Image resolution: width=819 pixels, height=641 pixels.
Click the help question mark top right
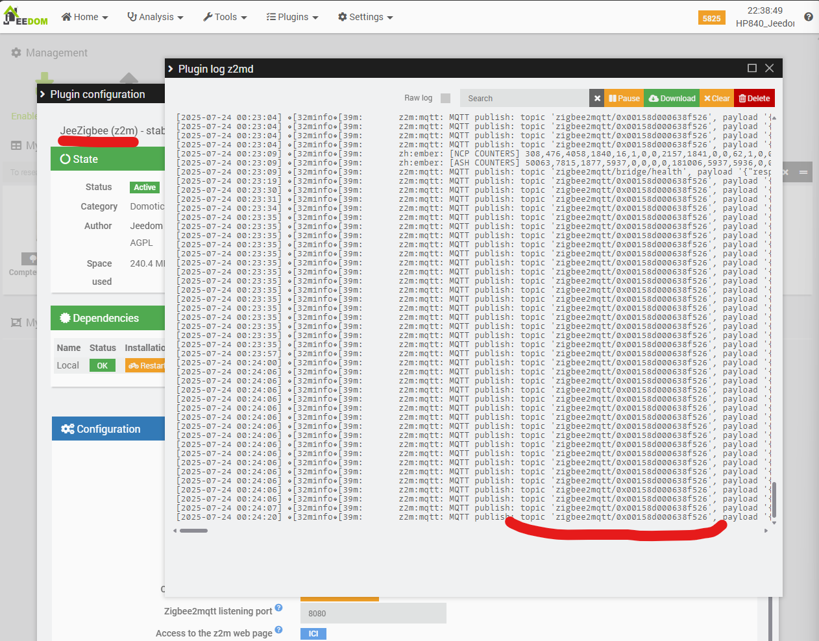click(808, 17)
